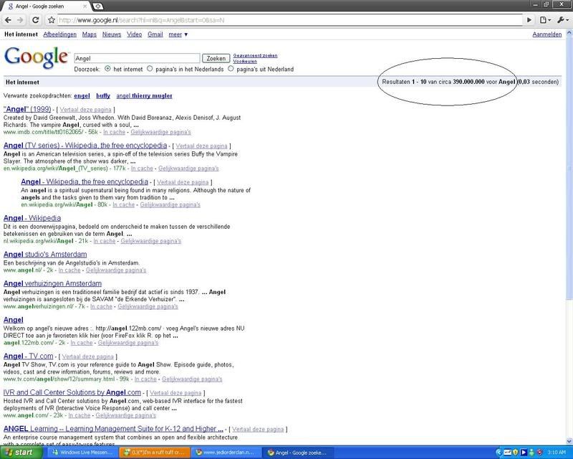Image resolution: width=573 pixels, height=459 pixels.
Task: Choose "pagina's uit Nederland" radio option
Action: pos(231,68)
